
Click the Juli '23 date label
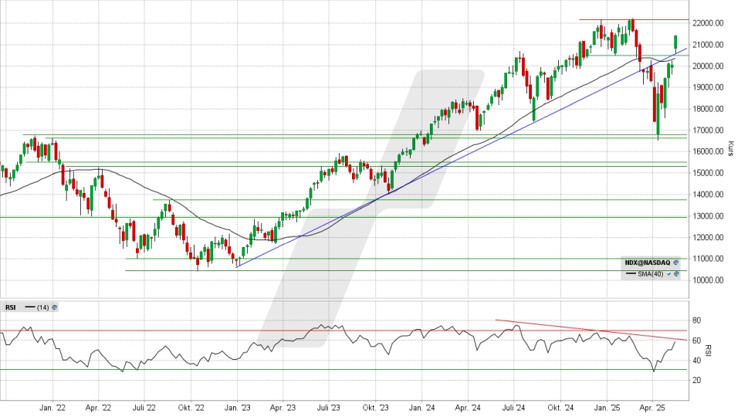pos(329,408)
